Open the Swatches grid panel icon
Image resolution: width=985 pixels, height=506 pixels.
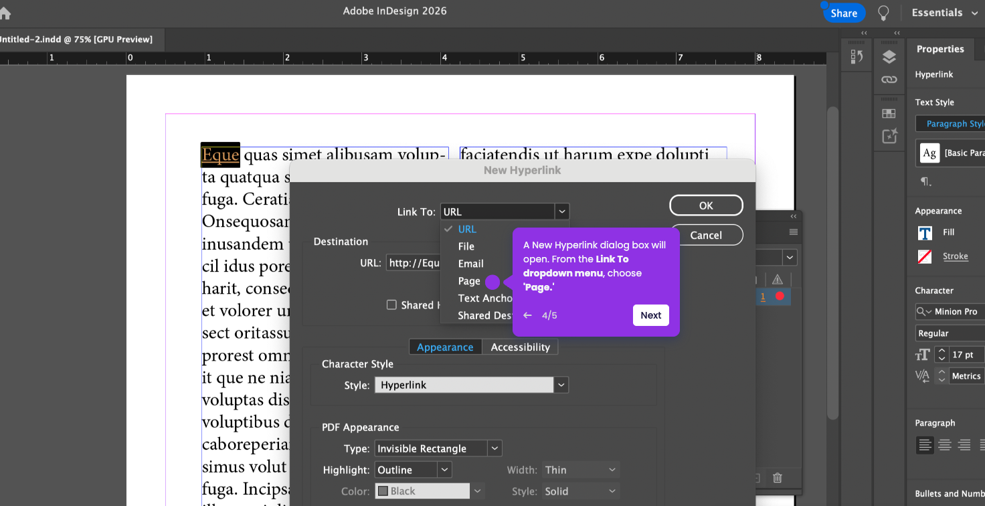click(x=889, y=114)
